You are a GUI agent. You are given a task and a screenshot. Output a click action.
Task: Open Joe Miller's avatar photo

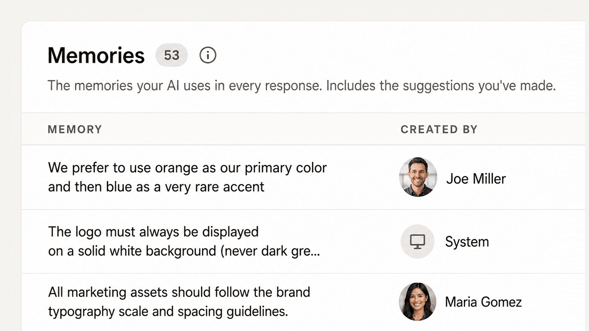418,177
